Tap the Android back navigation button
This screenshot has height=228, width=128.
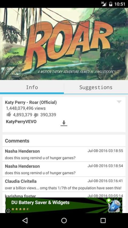click(x=25, y=221)
